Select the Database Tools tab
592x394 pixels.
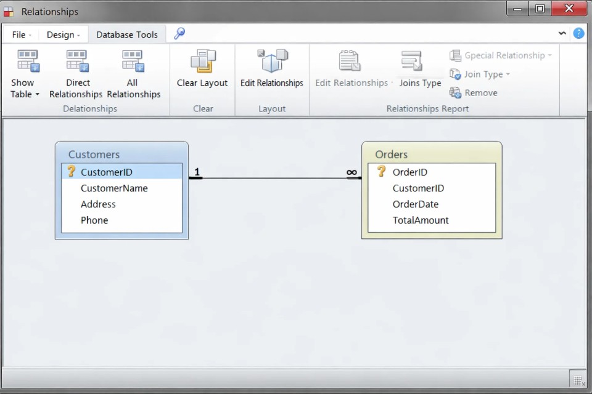click(x=126, y=35)
